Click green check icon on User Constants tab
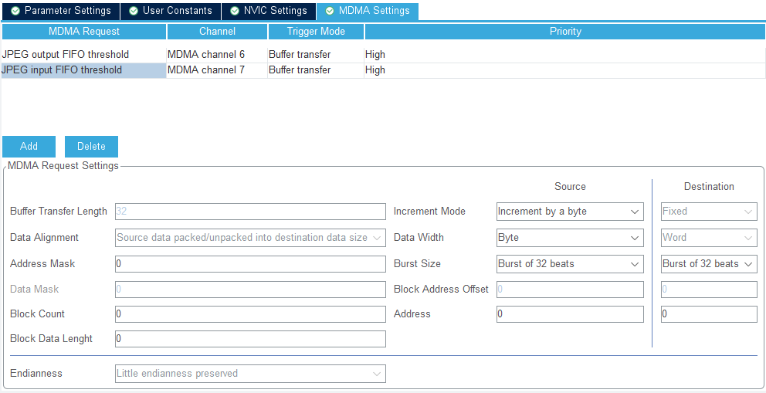Viewport: 766px width, 393px height. 134,11
